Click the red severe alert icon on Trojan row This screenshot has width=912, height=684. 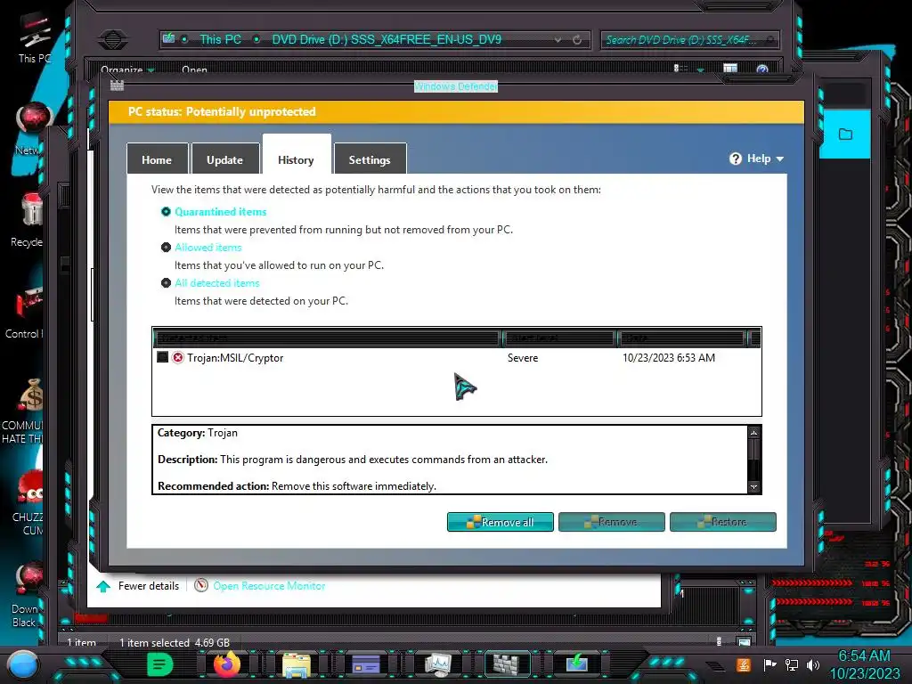[178, 357]
